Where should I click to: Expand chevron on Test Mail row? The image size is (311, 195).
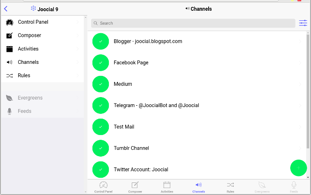300,127
